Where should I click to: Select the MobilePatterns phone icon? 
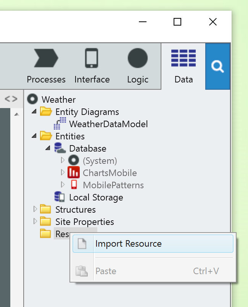(74, 184)
